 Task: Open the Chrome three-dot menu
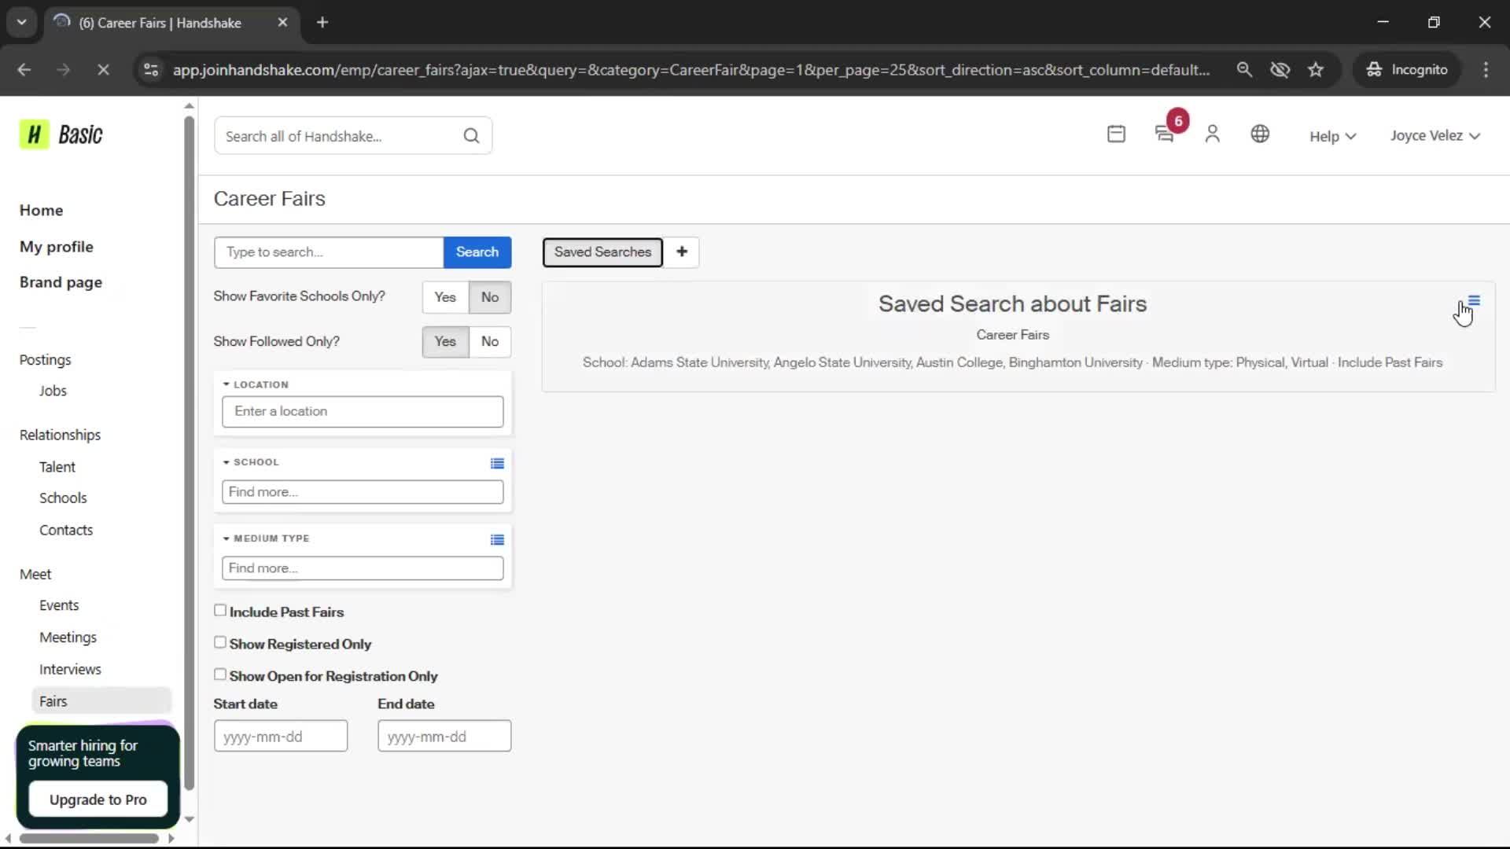point(1486,70)
